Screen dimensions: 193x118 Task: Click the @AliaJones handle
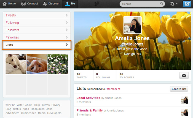132,44
